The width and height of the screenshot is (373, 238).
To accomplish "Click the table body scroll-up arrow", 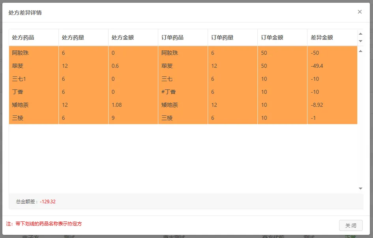I will pos(360,51).
